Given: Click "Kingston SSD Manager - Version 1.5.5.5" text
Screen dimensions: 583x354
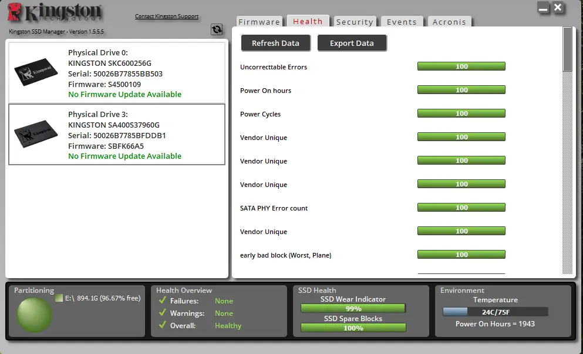Looking at the screenshot, I should [56, 32].
